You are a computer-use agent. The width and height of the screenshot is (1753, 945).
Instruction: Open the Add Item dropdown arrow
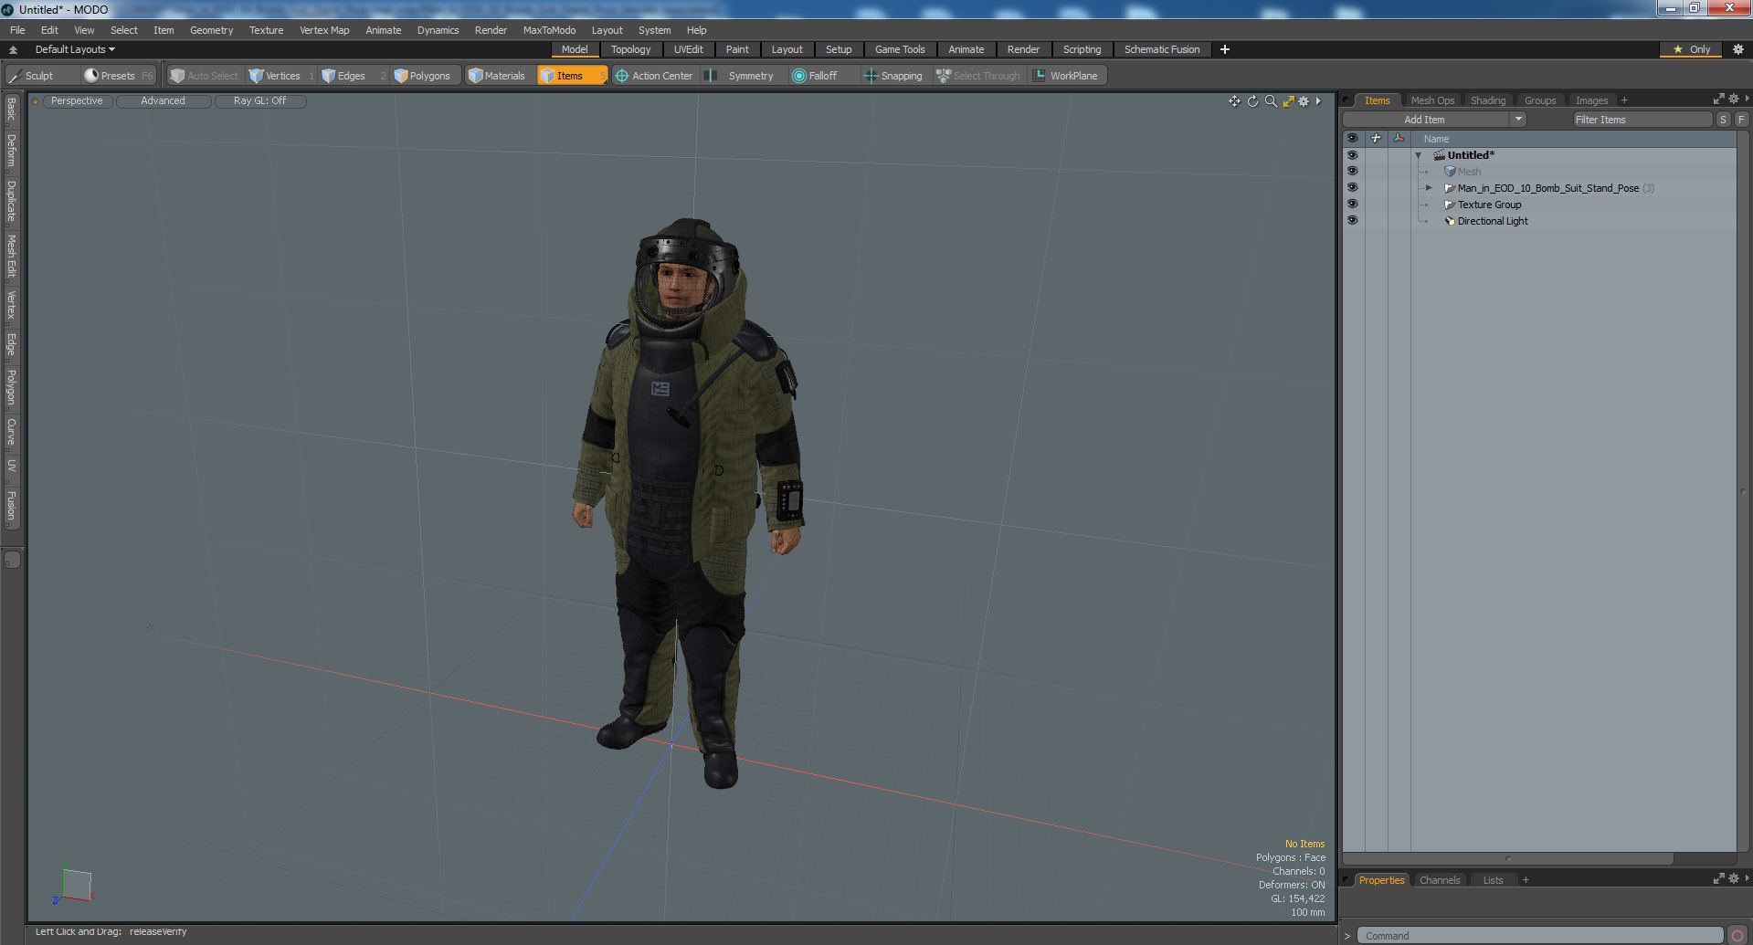1518,120
